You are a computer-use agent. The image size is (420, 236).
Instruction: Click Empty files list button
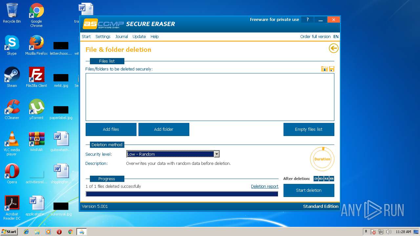(309, 129)
